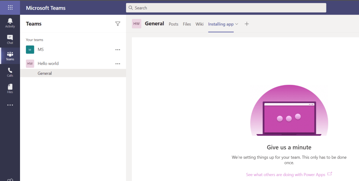This screenshot has height=181, width=359.
Task: Open more options for Hello world team
Action: point(118,64)
